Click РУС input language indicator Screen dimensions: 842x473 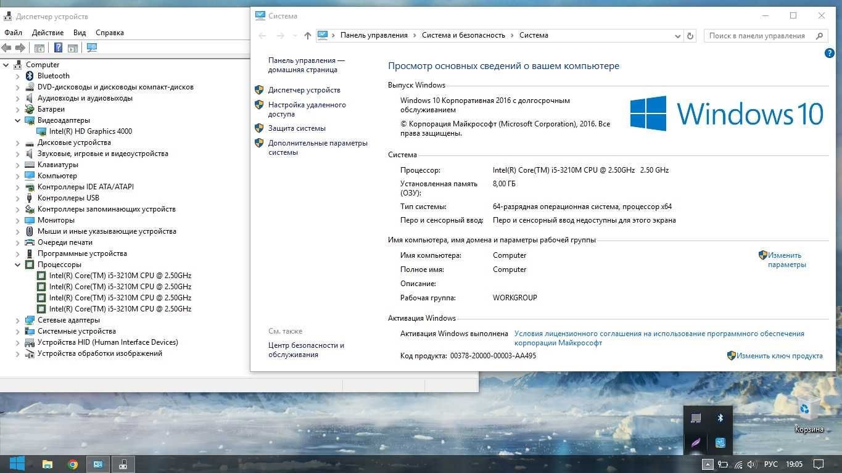tap(771, 464)
